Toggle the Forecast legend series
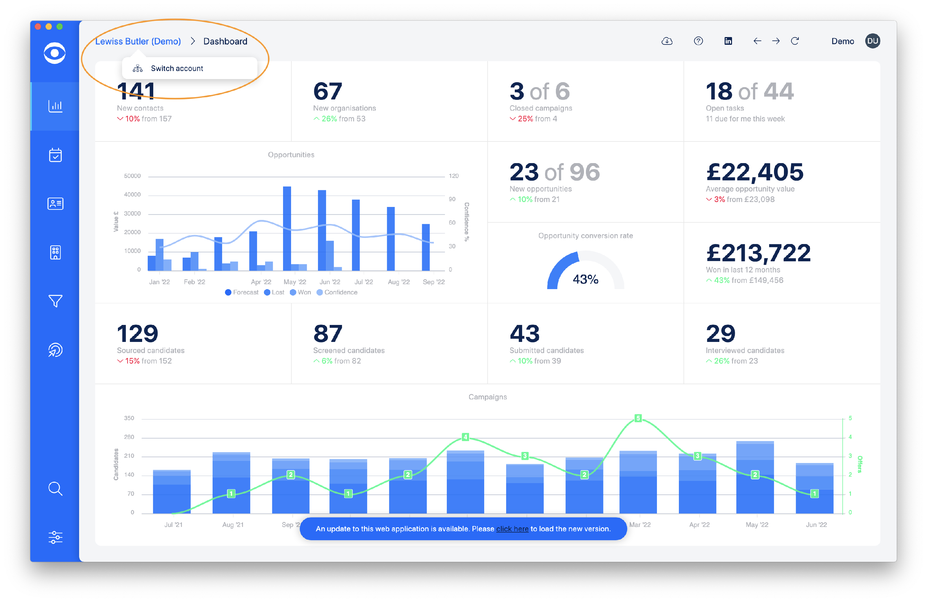 click(x=242, y=293)
